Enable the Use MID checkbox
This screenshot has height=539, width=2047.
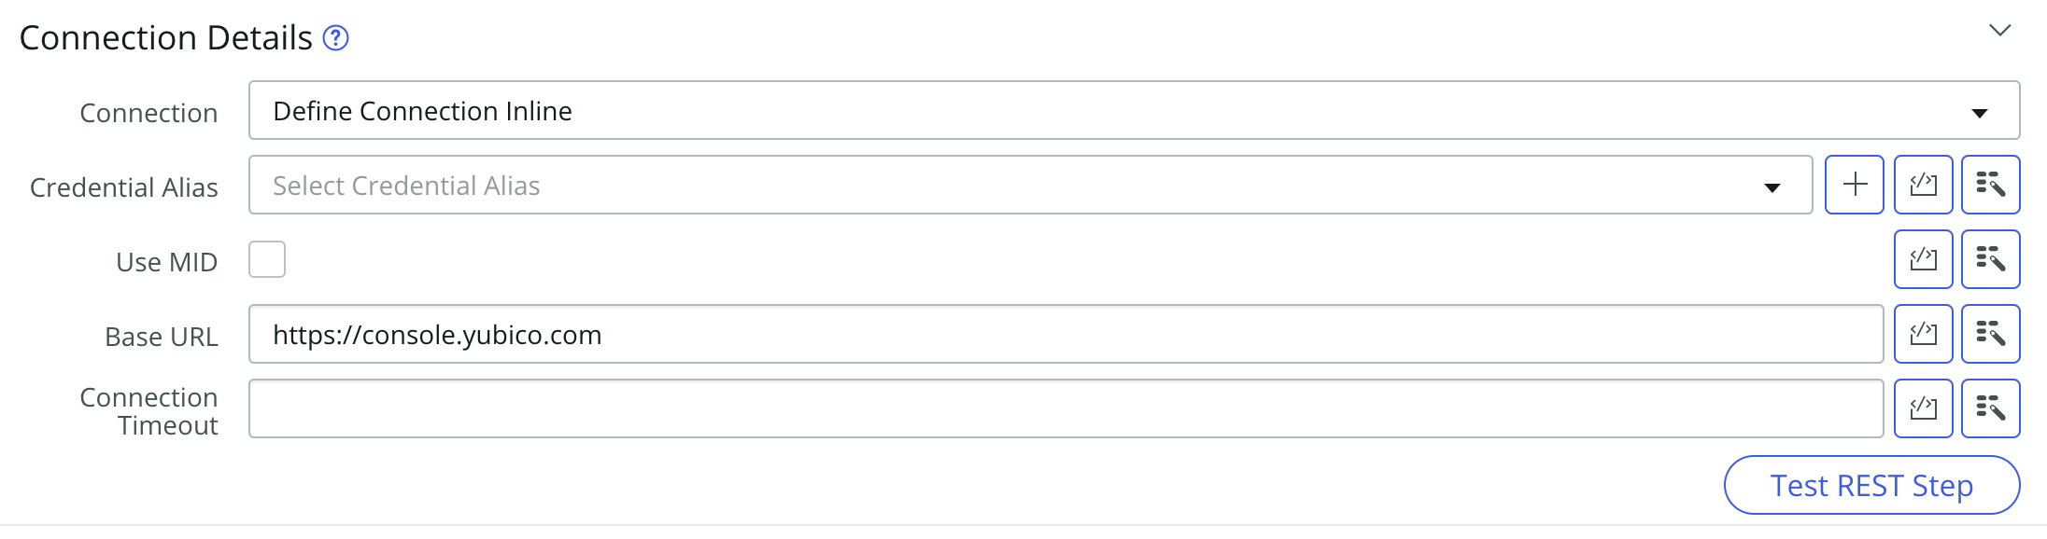pos(267,259)
